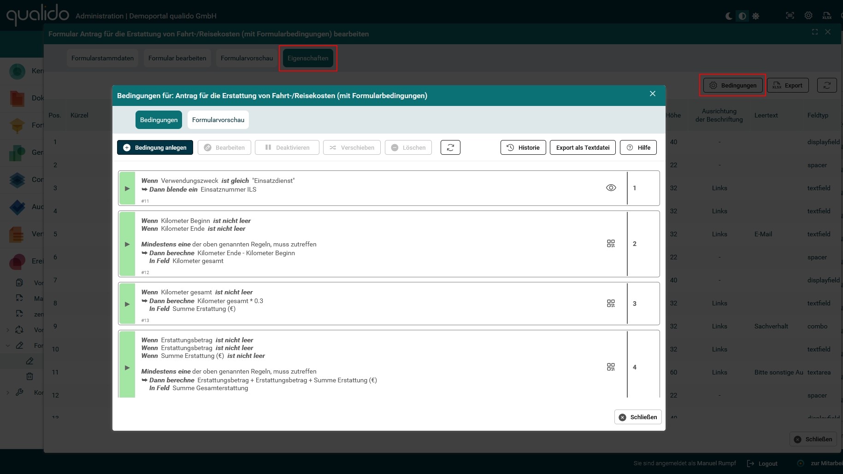The image size is (843, 474).
Task: Select order number 1 of first condition
Action: [x=634, y=188]
